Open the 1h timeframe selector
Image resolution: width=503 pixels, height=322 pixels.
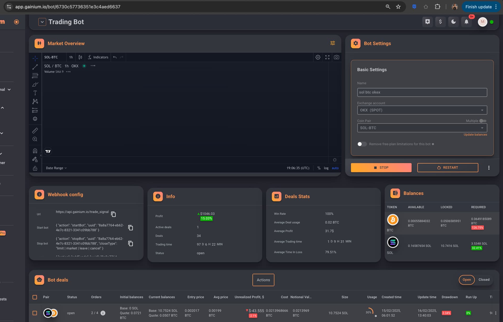click(x=71, y=57)
